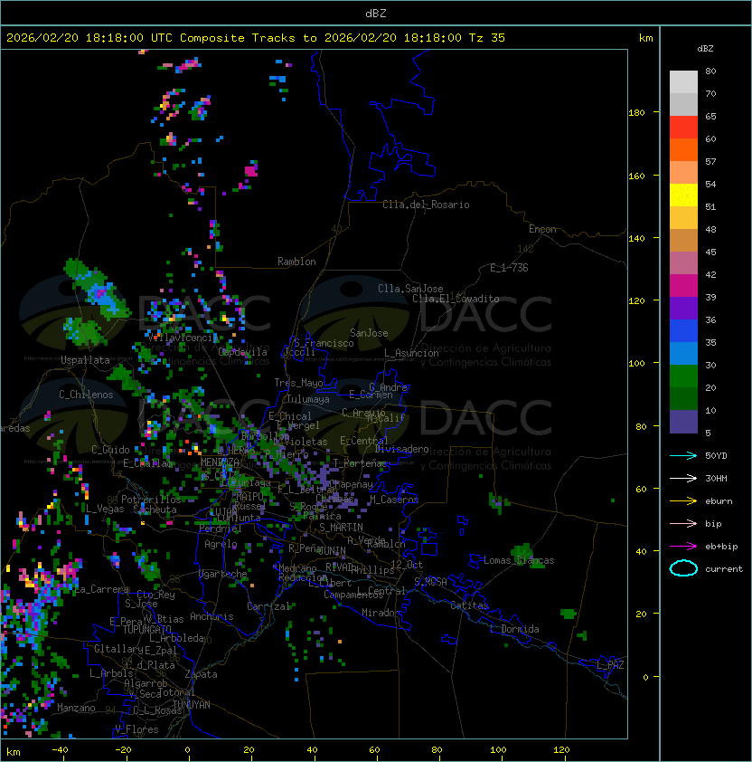Click the TUPUNGATO map label

tap(146, 630)
